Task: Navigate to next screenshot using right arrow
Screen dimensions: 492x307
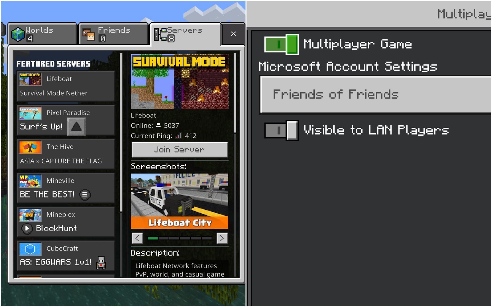Action: (x=222, y=238)
